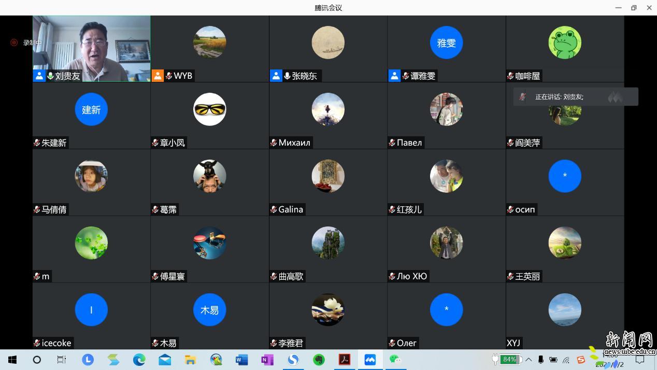Viewport: 657px width, 370px height.
Task: Open Evernote from the taskbar
Action: coord(319,359)
